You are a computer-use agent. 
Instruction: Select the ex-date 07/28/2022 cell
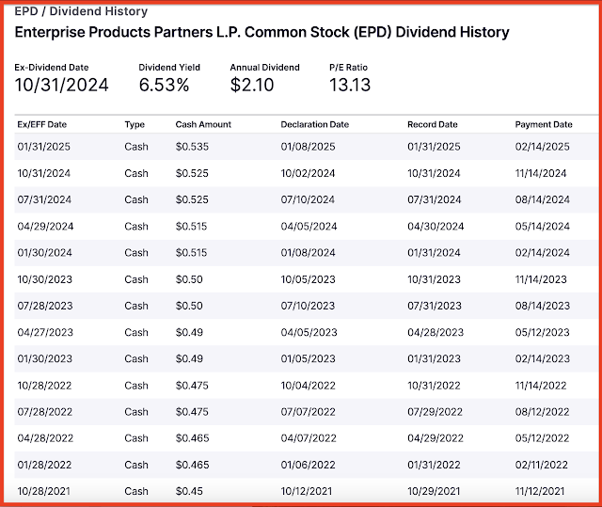tap(44, 412)
